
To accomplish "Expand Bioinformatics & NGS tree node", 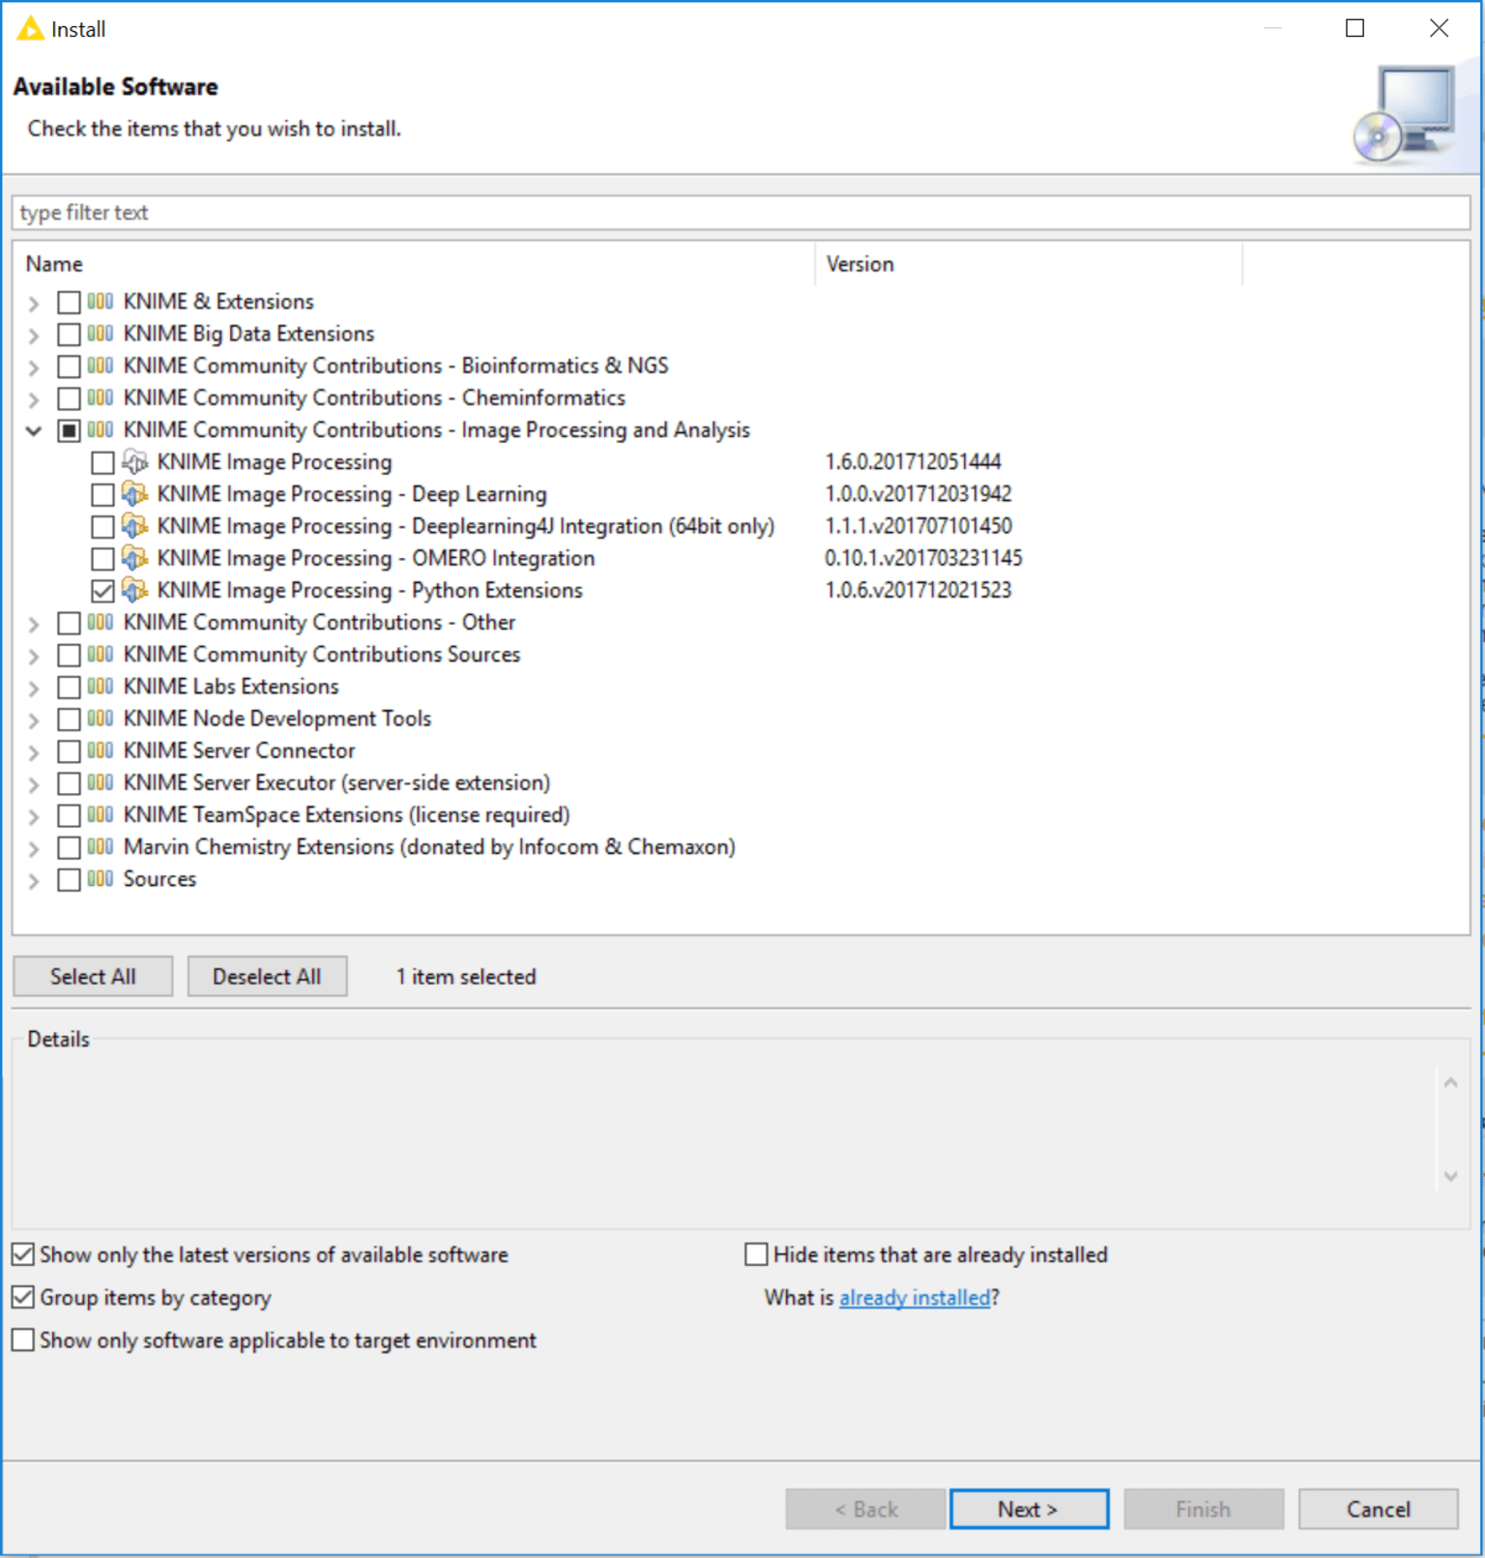I will click(x=34, y=367).
